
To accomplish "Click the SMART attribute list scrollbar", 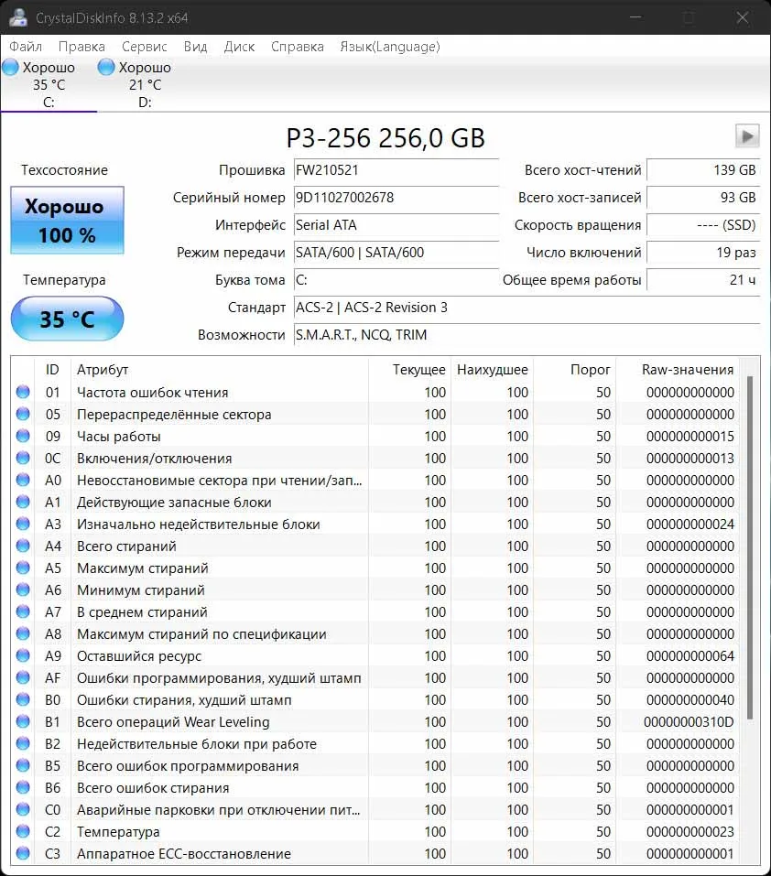I will [750, 547].
